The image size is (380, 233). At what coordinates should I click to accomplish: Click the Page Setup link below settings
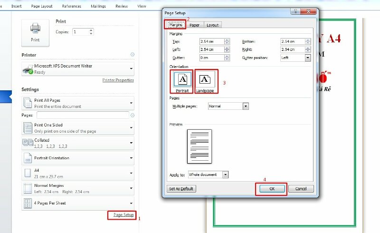(x=123, y=215)
